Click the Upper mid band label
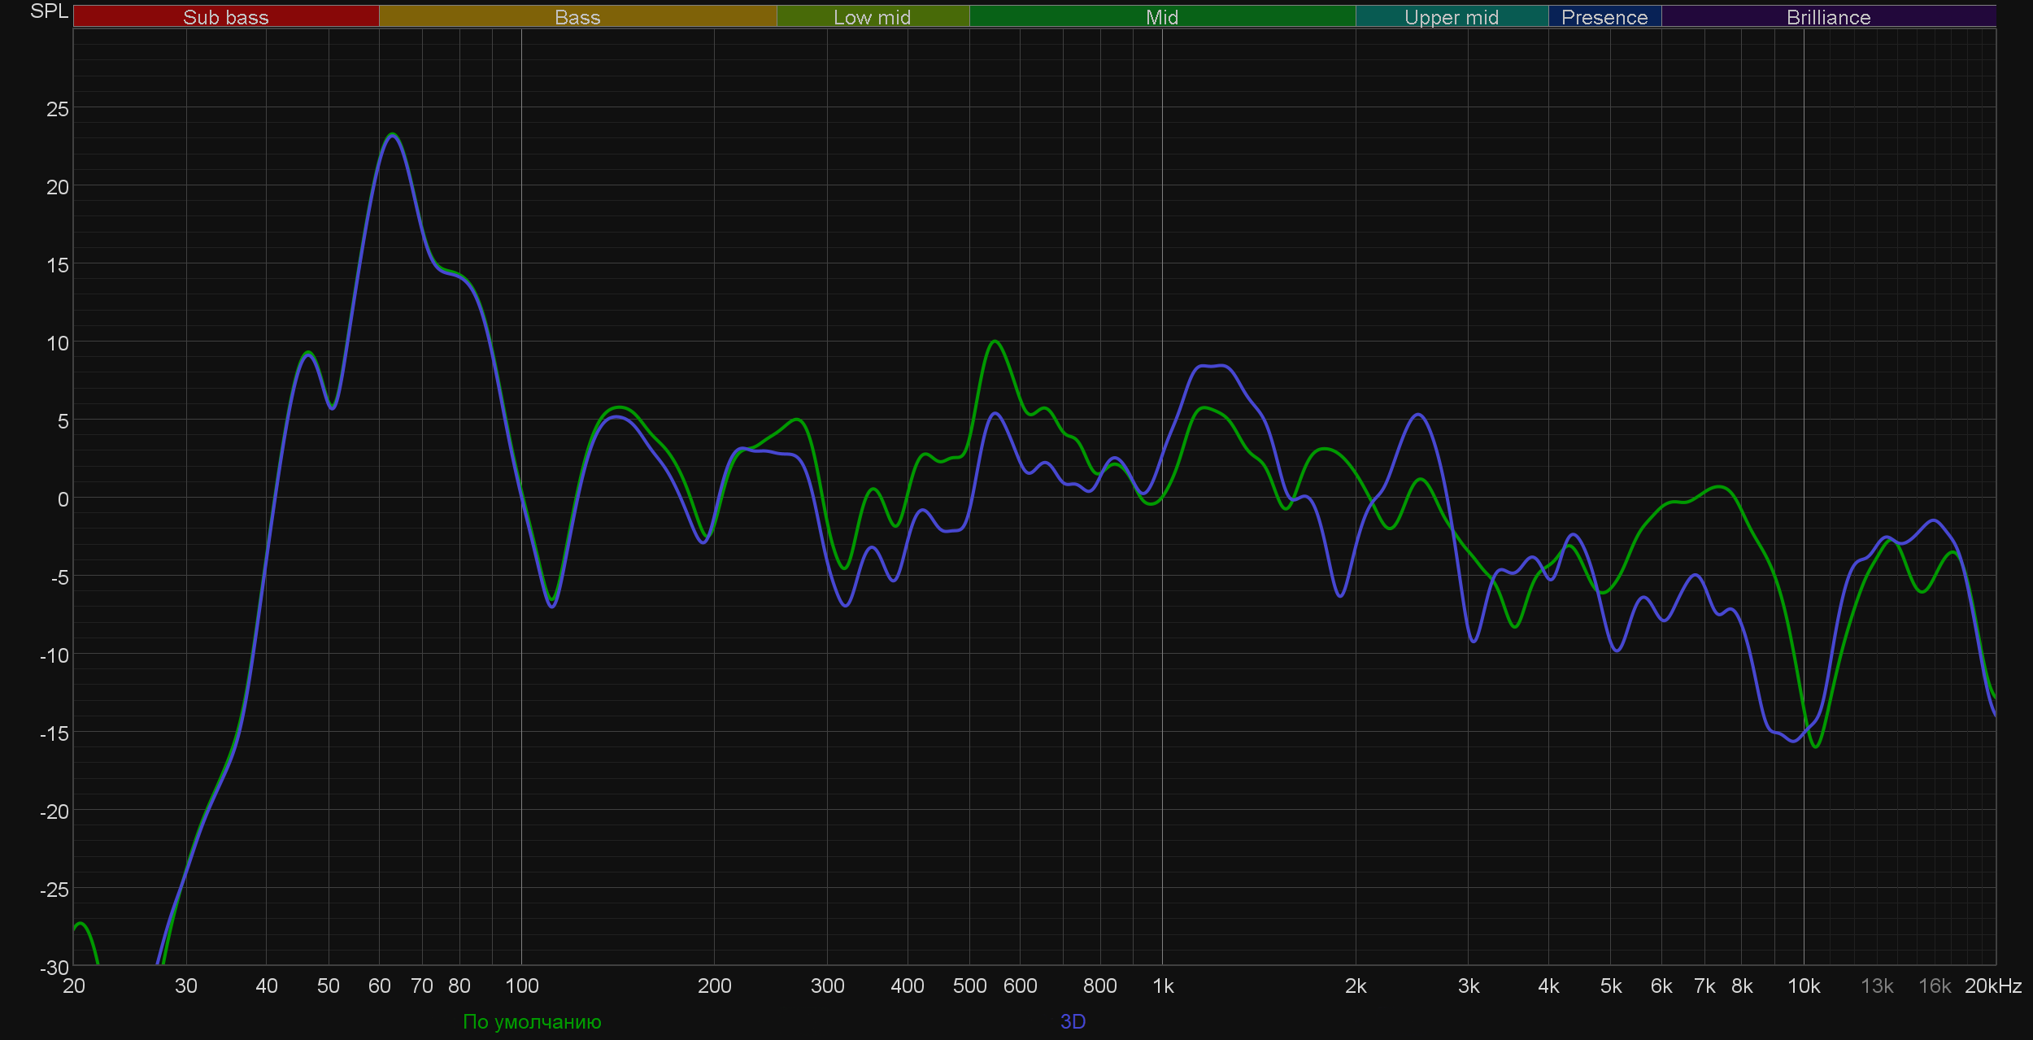The image size is (2033, 1040). (x=1451, y=17)
